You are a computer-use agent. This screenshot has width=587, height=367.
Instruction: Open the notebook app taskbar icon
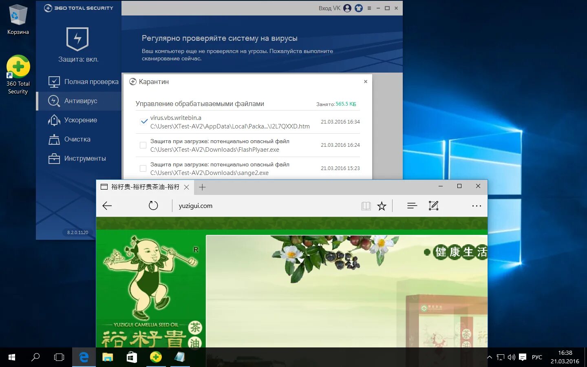click(x=180, y=357)
